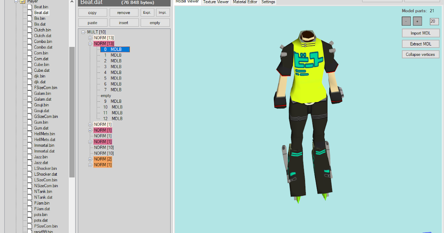The width and height of the screenshot is (444, 233).
Task: Expand the NORM [2] node
Action: point(90,159)
